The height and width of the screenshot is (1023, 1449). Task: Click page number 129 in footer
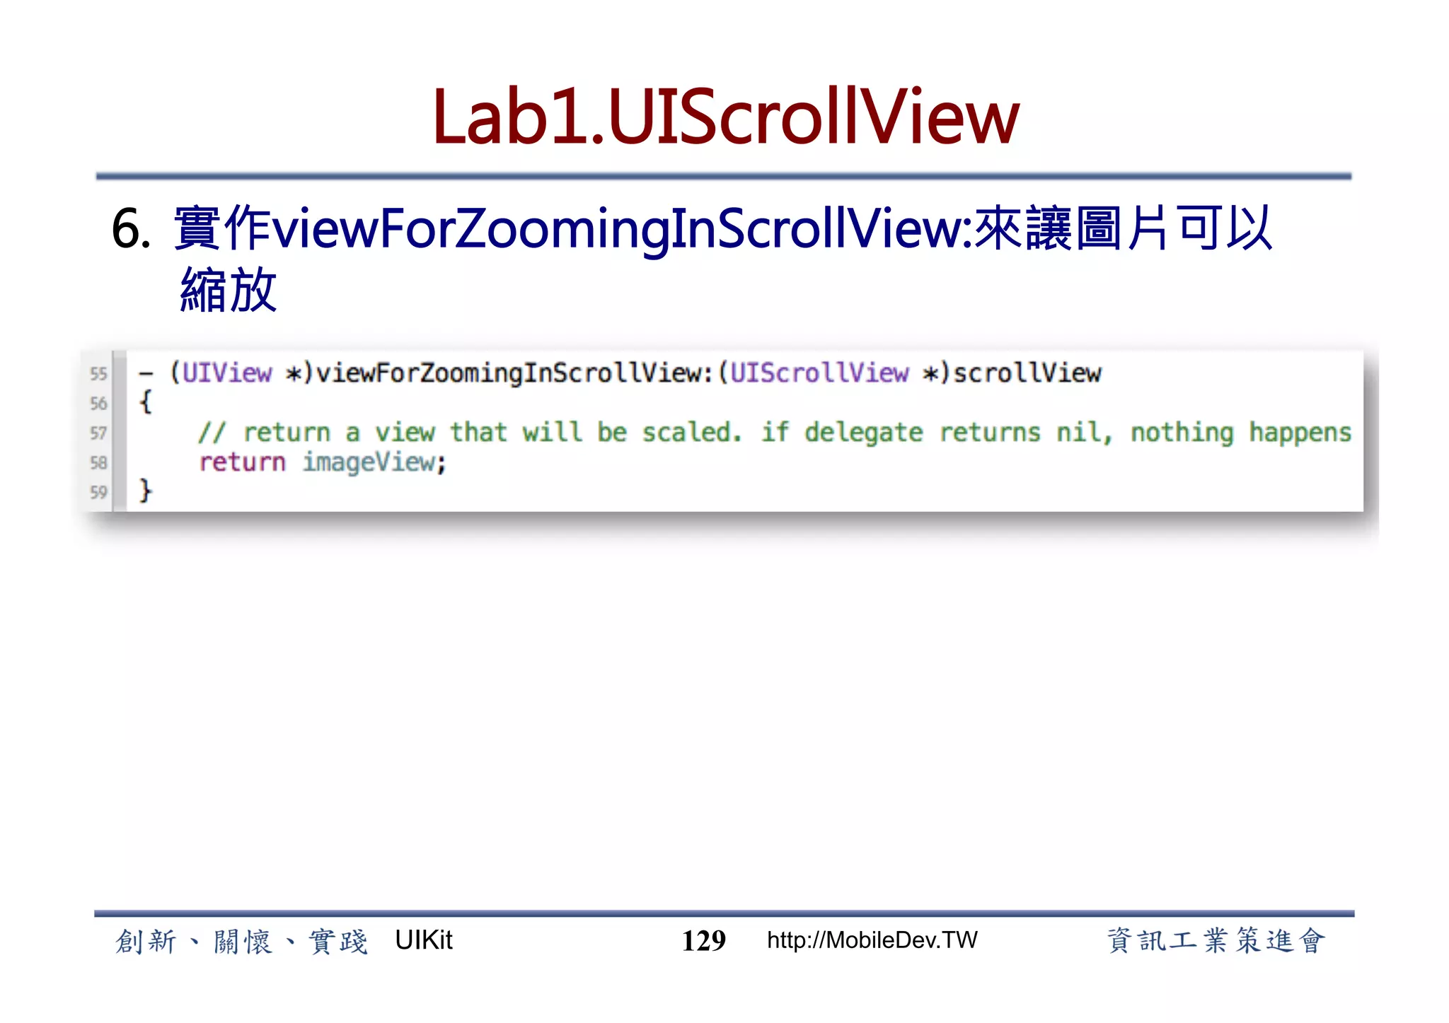(x=703, y=941)
